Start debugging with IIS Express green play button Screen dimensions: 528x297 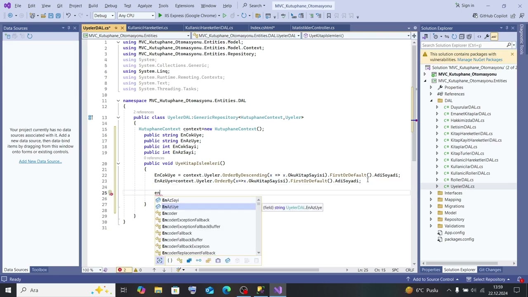160,16
